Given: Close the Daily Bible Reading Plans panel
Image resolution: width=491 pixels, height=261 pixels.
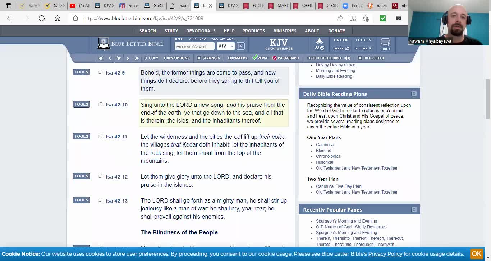Looking at the screenshot, I should click(x=414, y=94).
